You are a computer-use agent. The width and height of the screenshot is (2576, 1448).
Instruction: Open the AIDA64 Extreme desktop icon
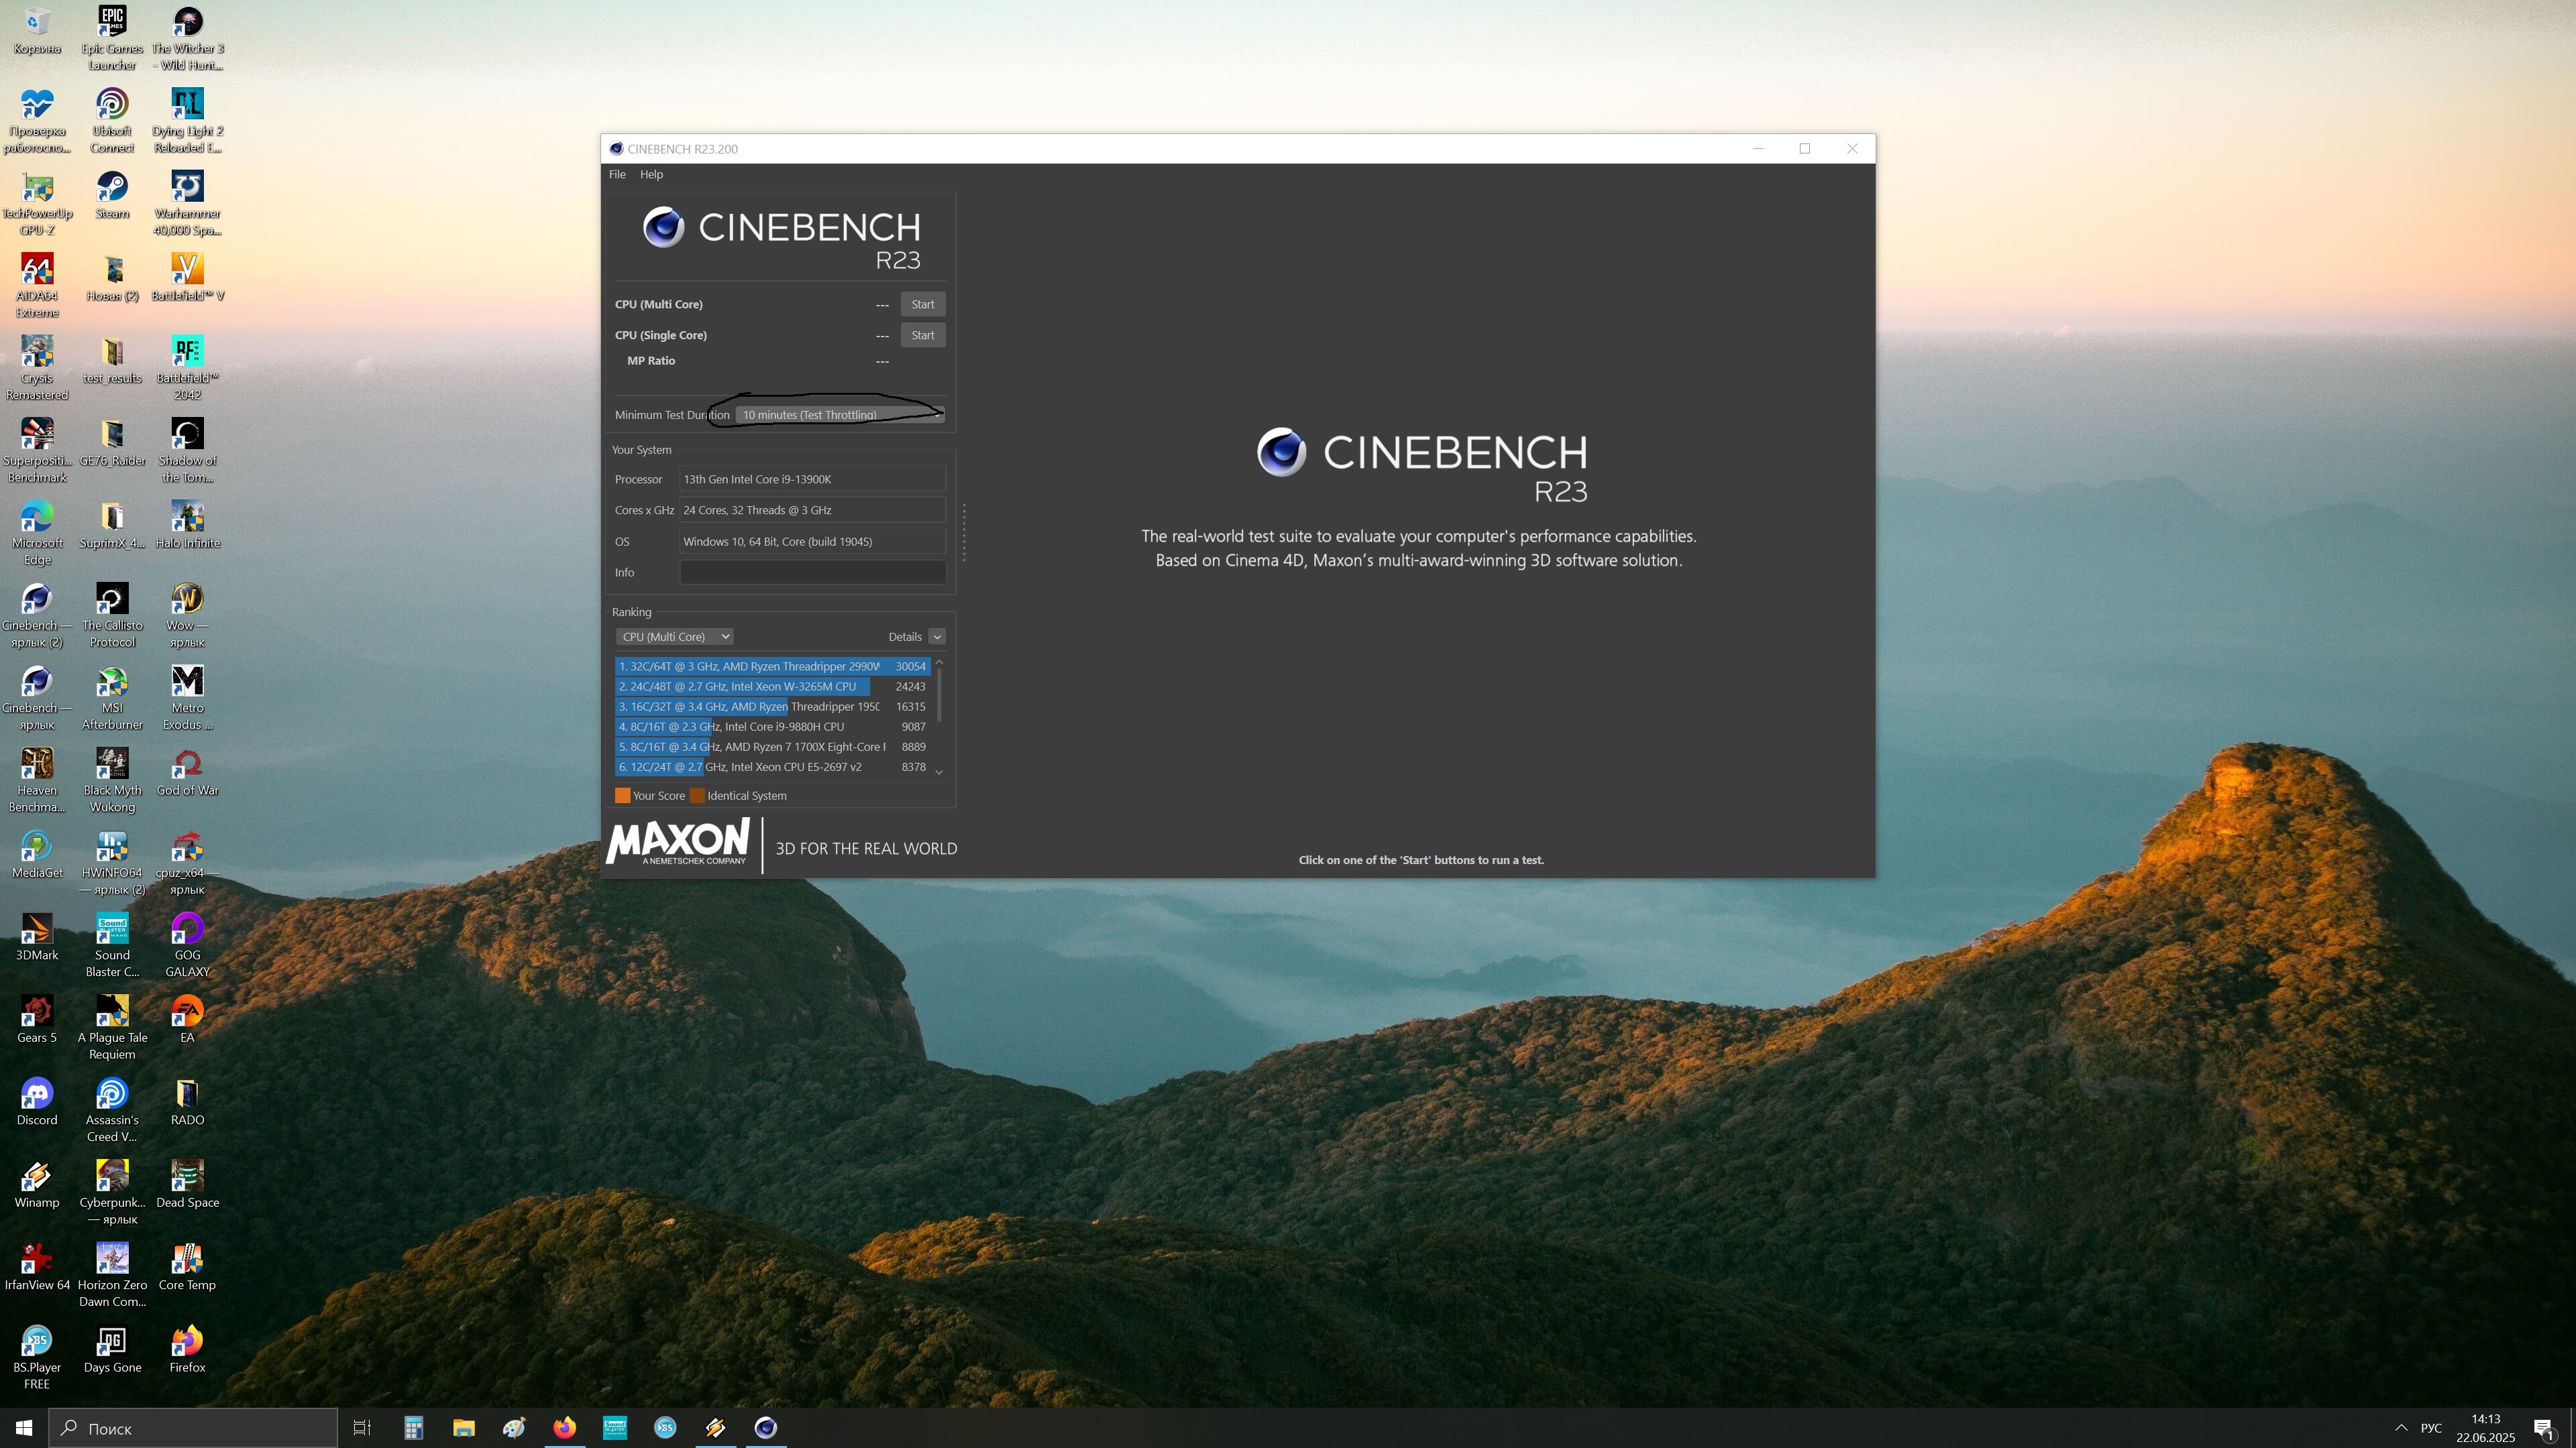(x=37, y=271)
